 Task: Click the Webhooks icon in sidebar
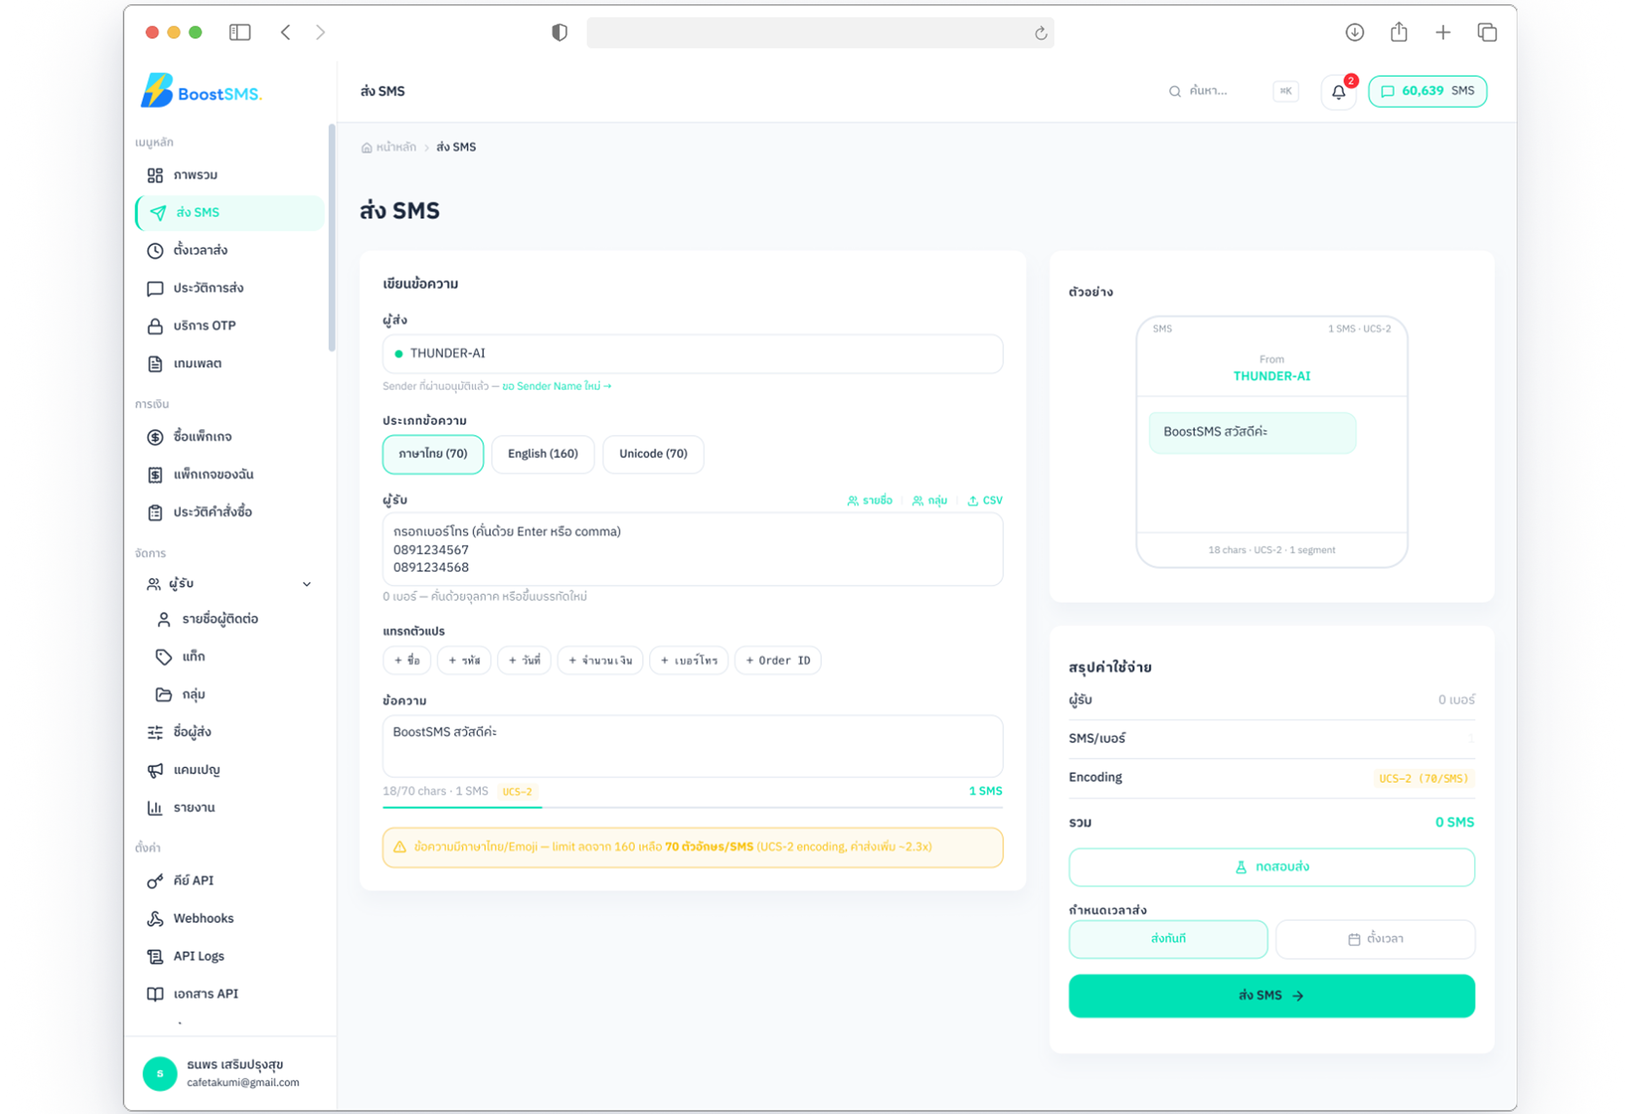pos(156,918)
